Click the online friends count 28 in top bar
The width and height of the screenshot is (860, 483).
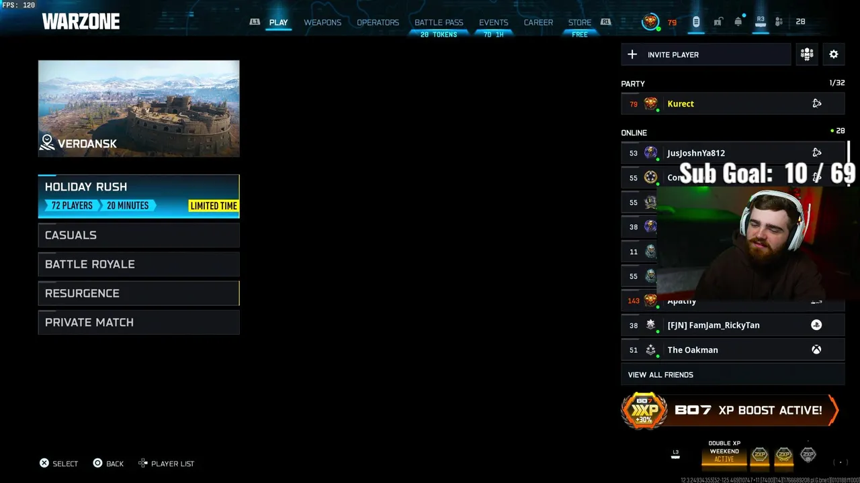click(x=800, y=21)
